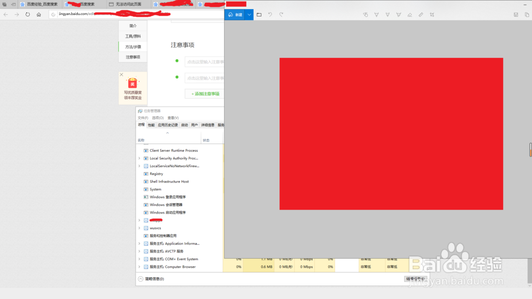Expand the LocalServiceNoNetworkFirew... row
532x299 pixels.
[139, 166]
